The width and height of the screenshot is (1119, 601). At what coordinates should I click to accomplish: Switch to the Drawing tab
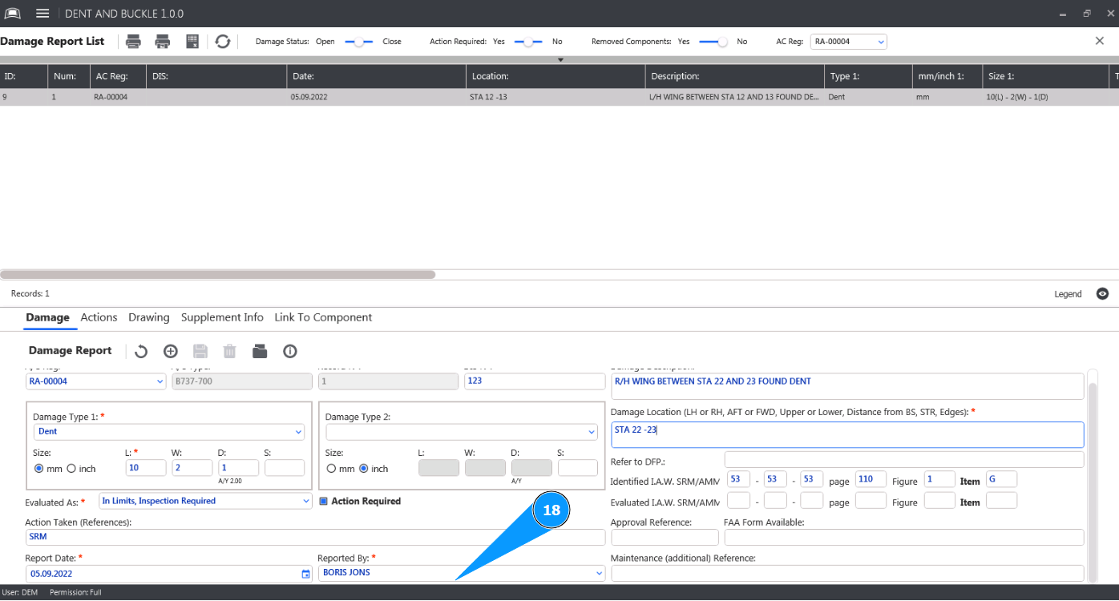(148, 317)
